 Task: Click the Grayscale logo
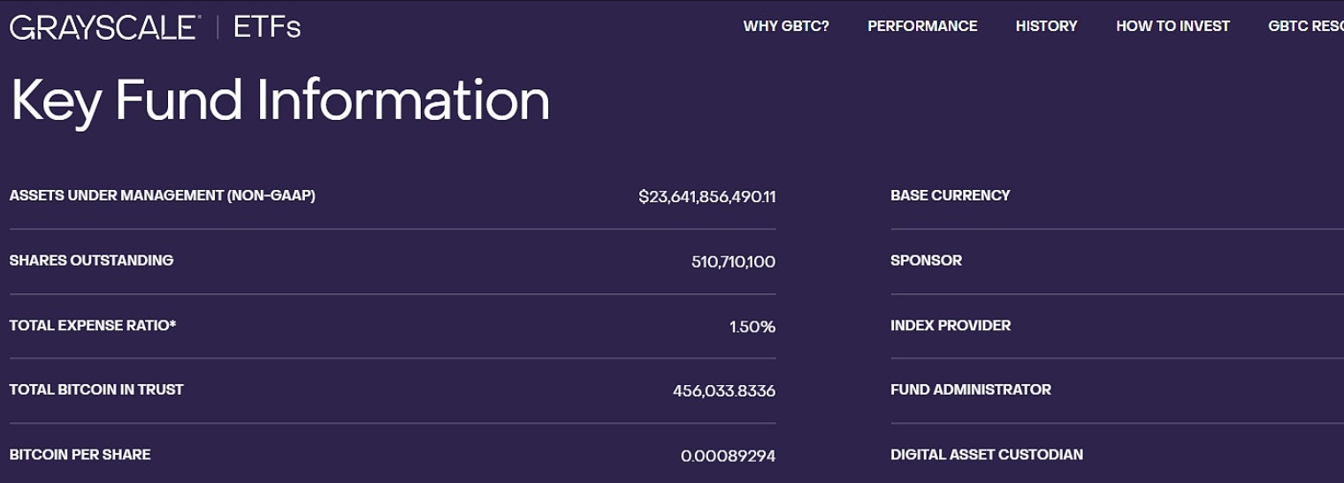(x=104, y=27)
